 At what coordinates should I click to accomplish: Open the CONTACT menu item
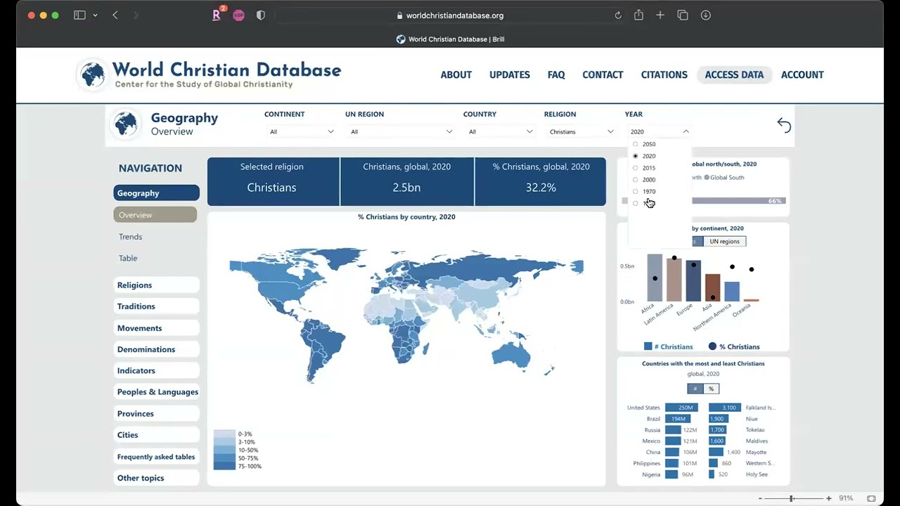[x=603, y=74]
